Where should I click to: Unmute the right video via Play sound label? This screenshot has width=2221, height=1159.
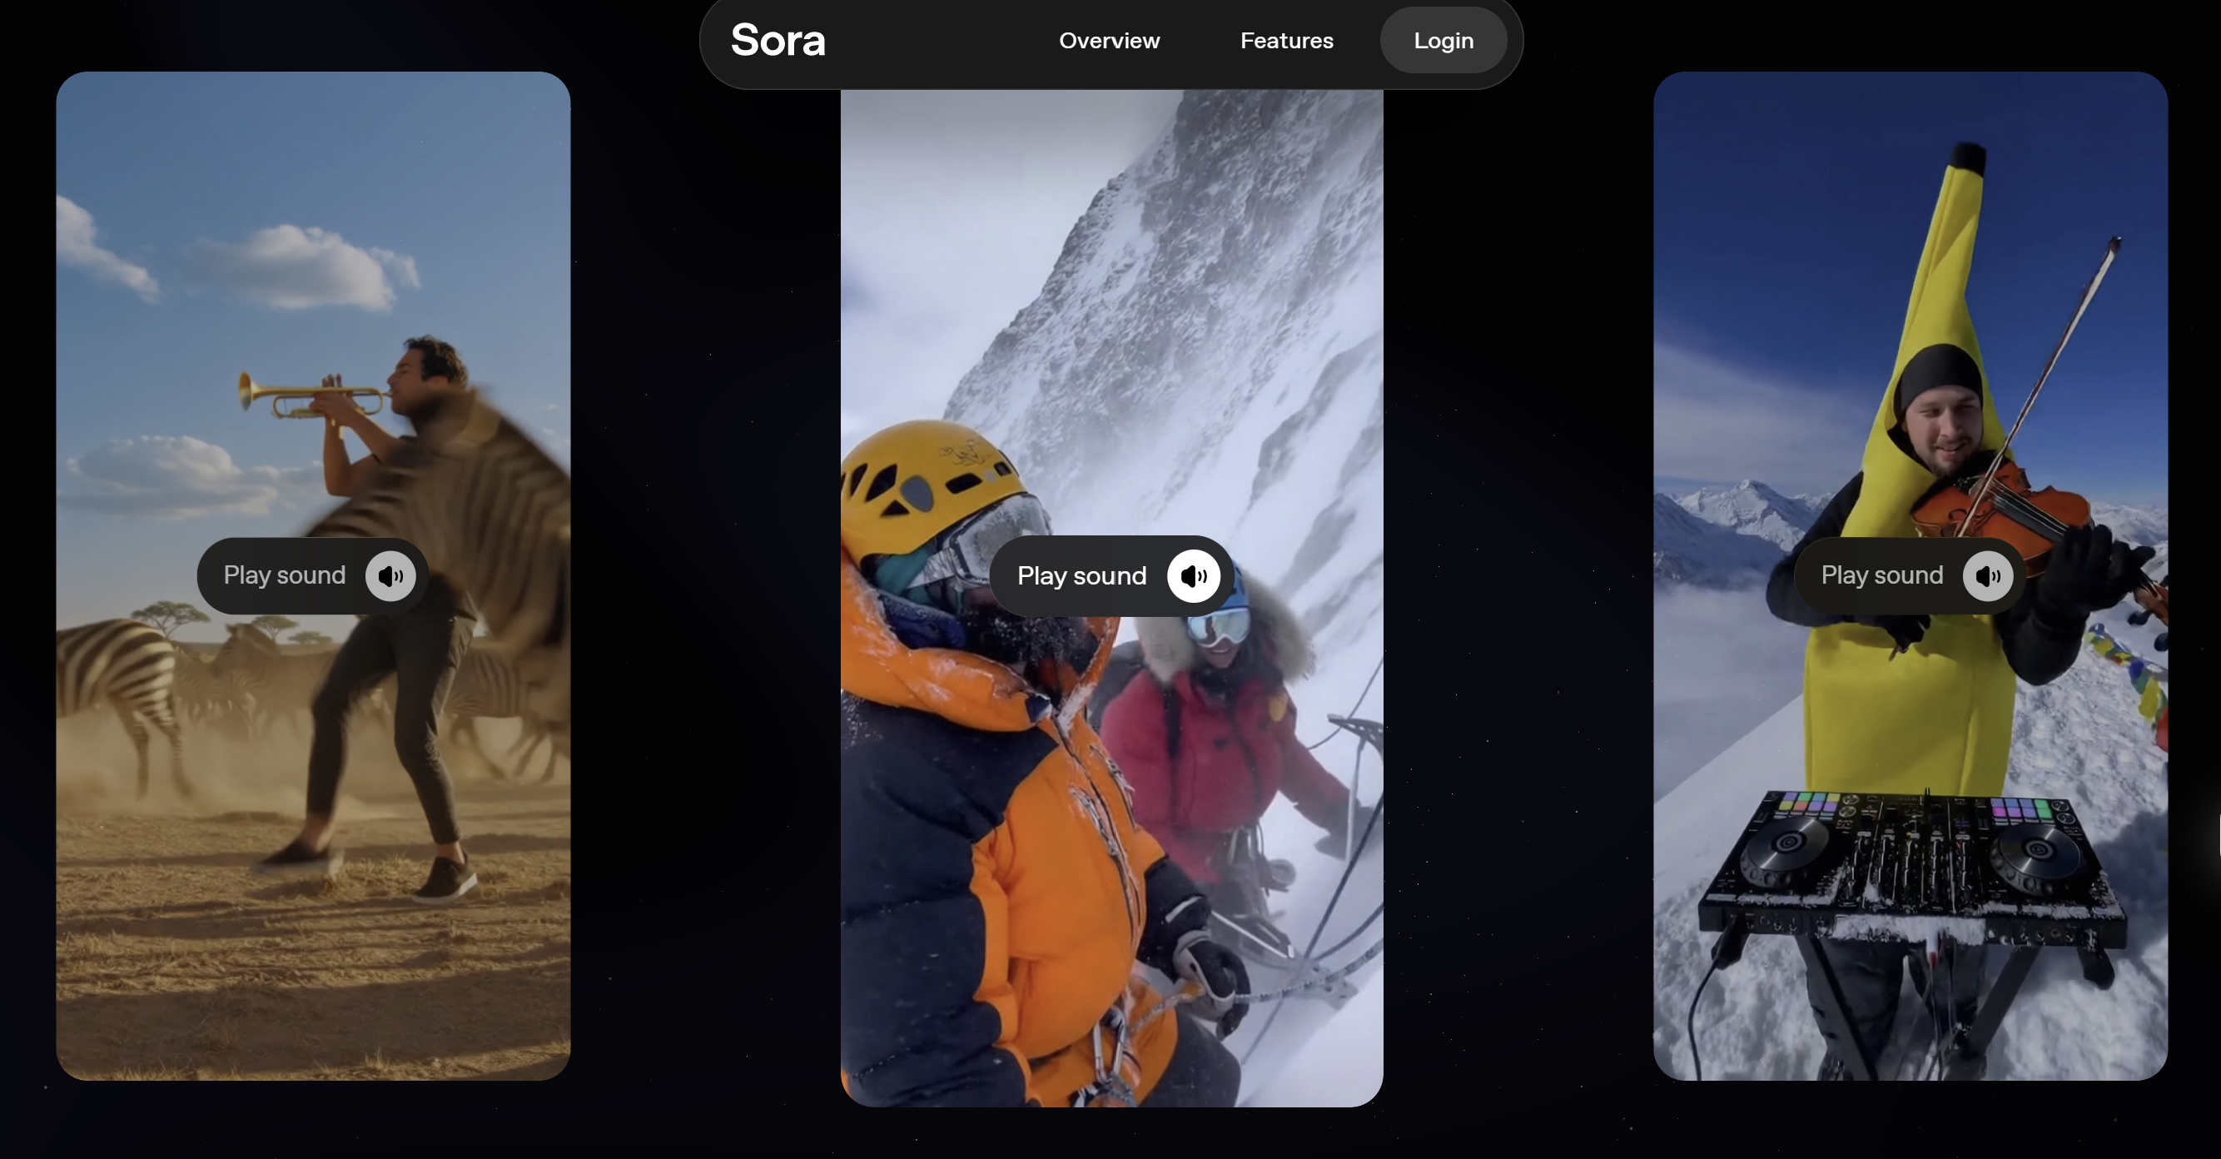[x=1881, y=576]
